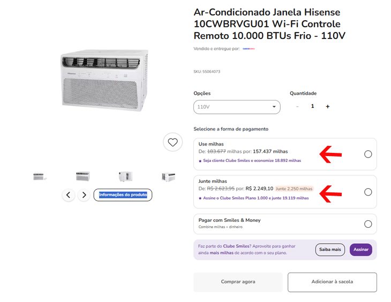View first product thumbnail image
Screen dimensions: 391x302
[40, 176]
